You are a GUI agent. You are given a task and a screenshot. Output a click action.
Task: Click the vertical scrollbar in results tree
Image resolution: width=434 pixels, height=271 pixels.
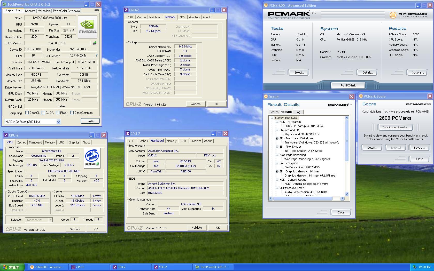point(347,140)
